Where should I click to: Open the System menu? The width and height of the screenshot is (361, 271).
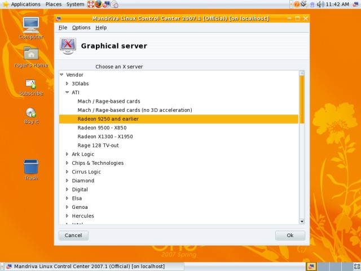click(75, 5)
